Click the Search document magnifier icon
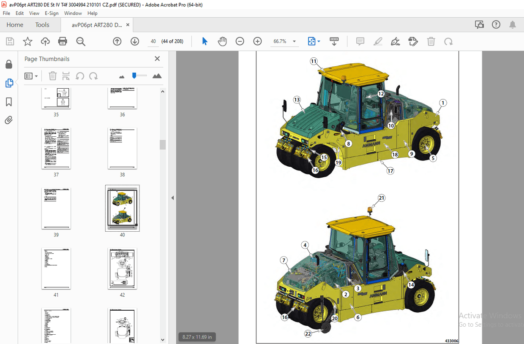The image size is (524, 344). 80,41
